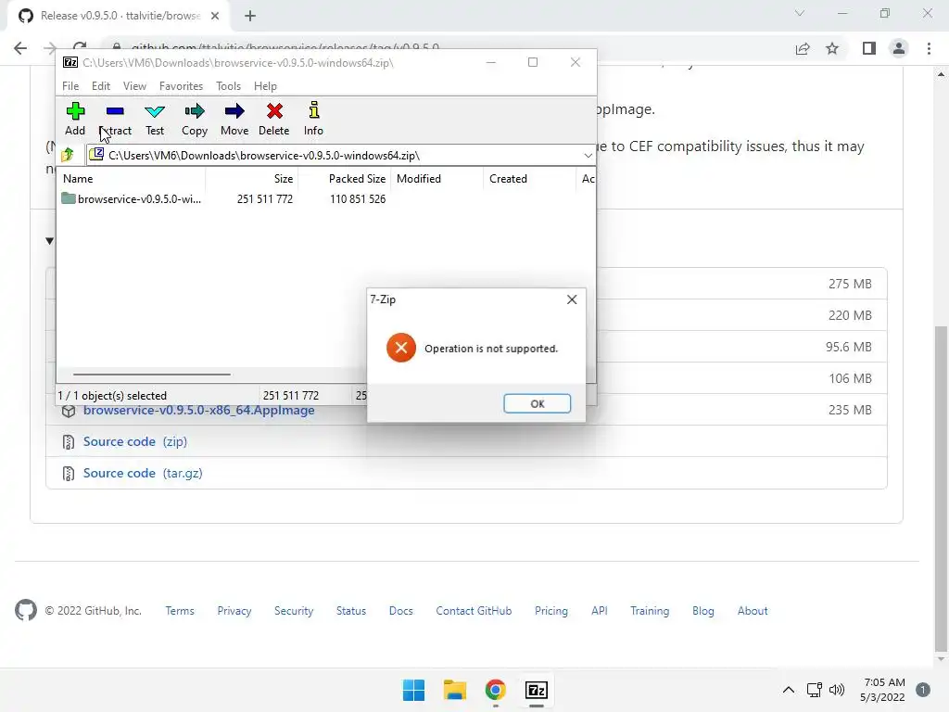This screenshot has height=712, width=949.
Task: Sort by Created column header
Action: pyautogui.click(x=529, y=179)
